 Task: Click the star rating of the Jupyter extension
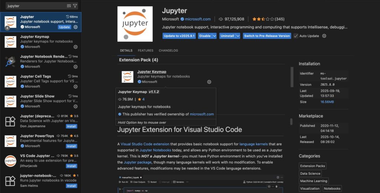263,19
